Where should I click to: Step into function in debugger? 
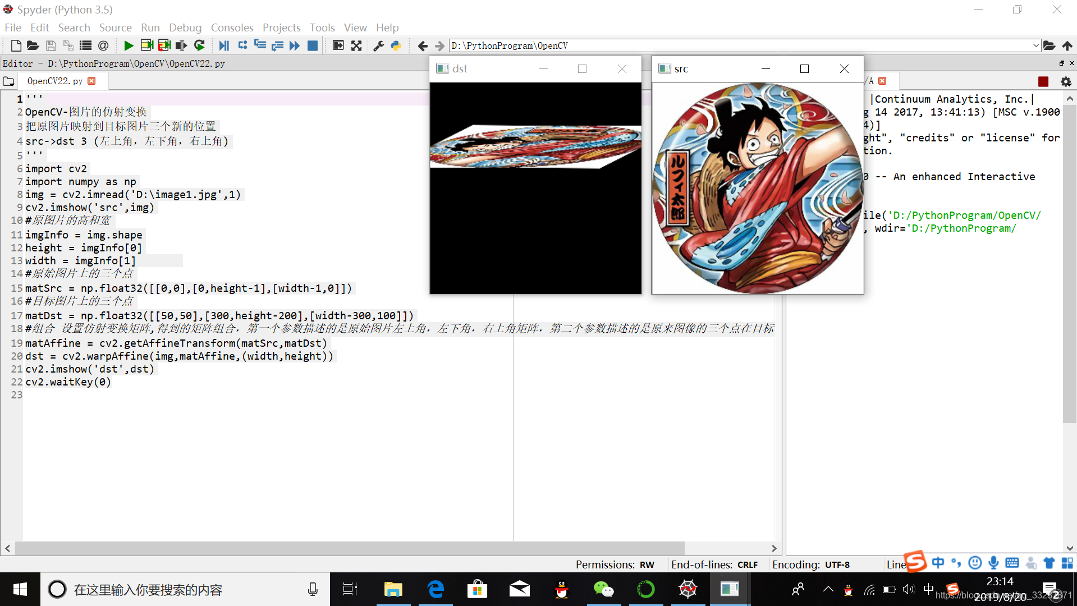[x=260, y=45]
